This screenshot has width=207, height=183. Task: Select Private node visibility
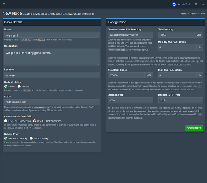click(x=19, y=86)
